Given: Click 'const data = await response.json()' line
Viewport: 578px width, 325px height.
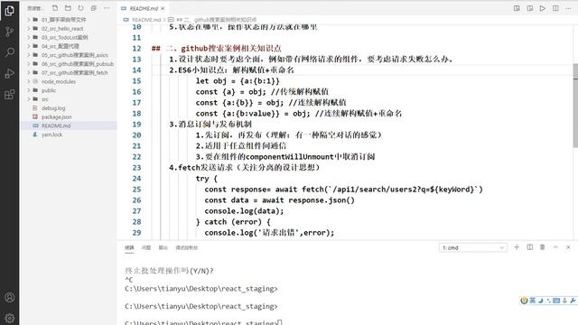Looking at the screenshot, I should [279, 200].
